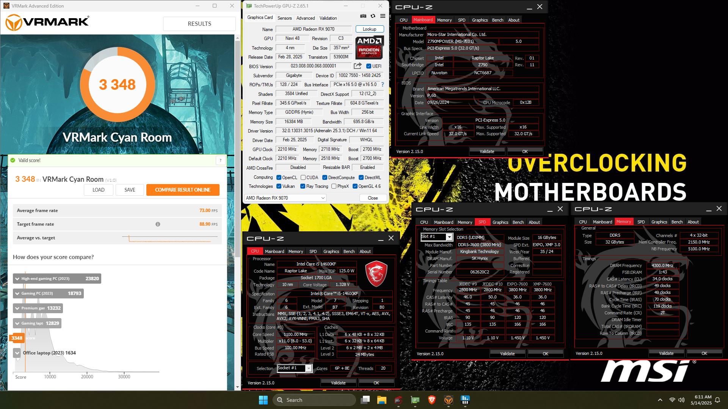
Task: Click the taskbar Search box
Action: [315, 400]
